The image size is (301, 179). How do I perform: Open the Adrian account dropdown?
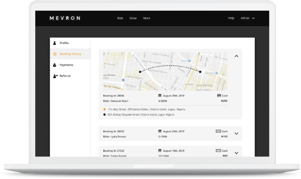248,18
